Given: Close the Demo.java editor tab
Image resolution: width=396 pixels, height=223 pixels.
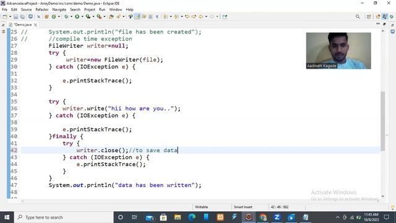Looking at the screenshot, I should (x=36, y=25).
